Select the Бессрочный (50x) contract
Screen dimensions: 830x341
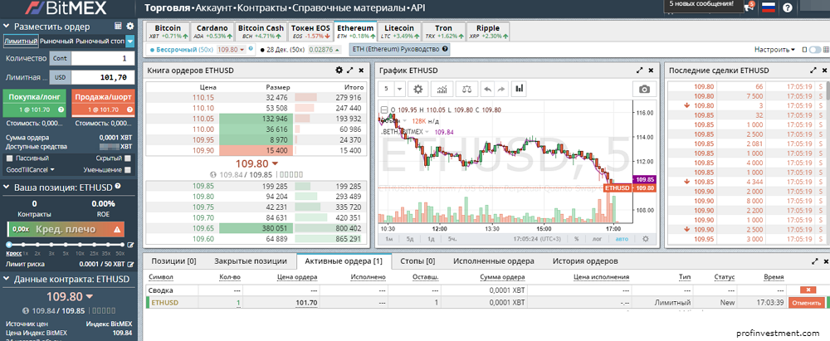pos(183,49)
